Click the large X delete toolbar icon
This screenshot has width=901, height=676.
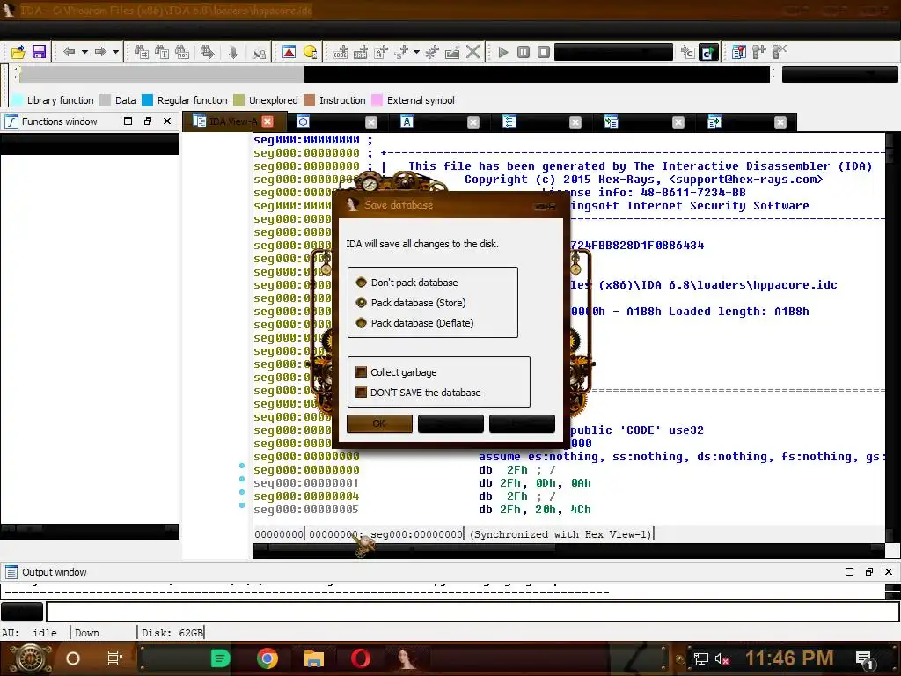point(472,52)
